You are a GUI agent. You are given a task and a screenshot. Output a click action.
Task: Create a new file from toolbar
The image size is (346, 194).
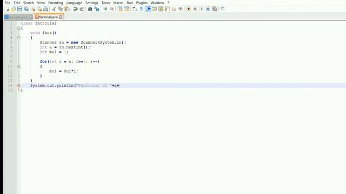coord(7,9)
